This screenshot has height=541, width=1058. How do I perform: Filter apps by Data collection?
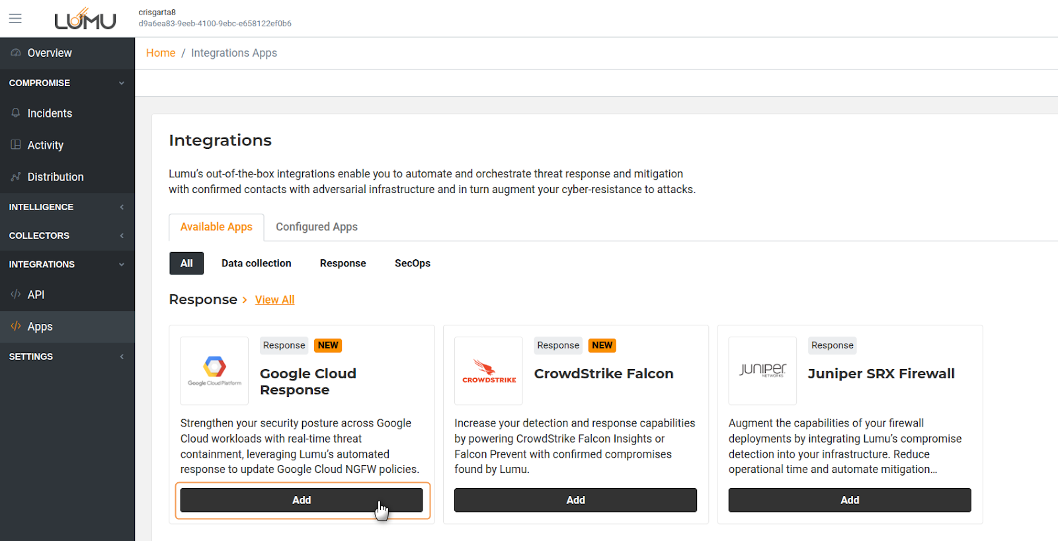(256, 263)
